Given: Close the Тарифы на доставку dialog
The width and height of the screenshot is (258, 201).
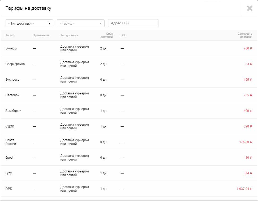Looking at the screenshot, I should tap(250, 8).
